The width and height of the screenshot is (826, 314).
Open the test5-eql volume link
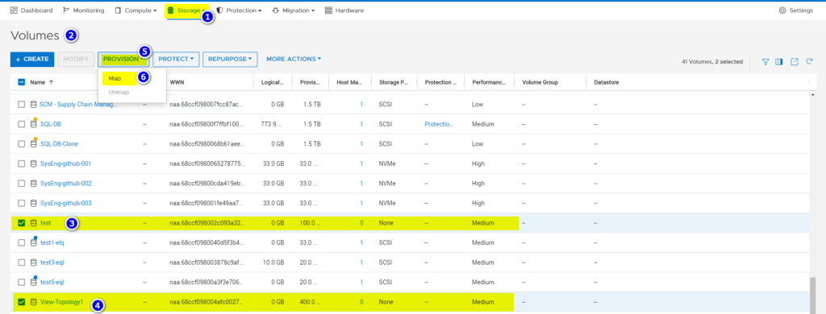pyautogui.click(x=52, y=282)
